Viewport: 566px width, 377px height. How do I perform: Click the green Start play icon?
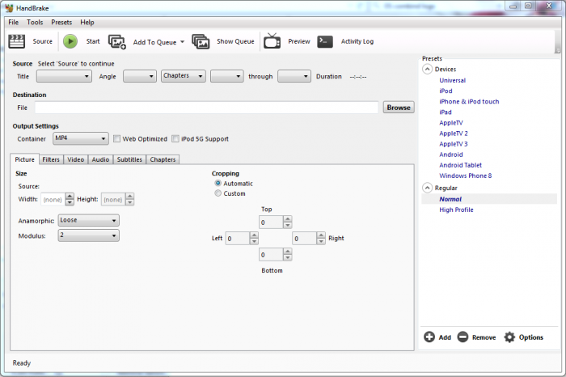[x=70, y=41]
